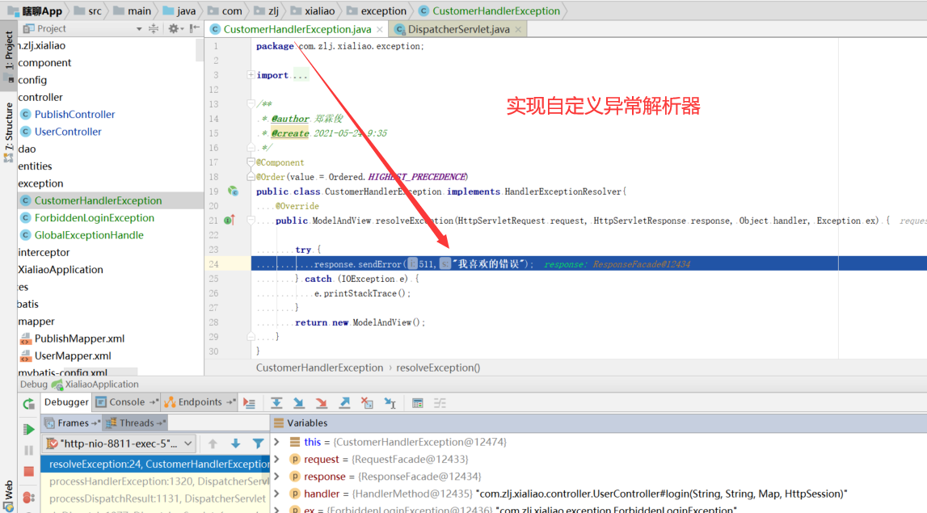Click the 'exception' breadcrumb
This screenshot has width=927, height=513.
pyautogui.click(x=377, y=11)
